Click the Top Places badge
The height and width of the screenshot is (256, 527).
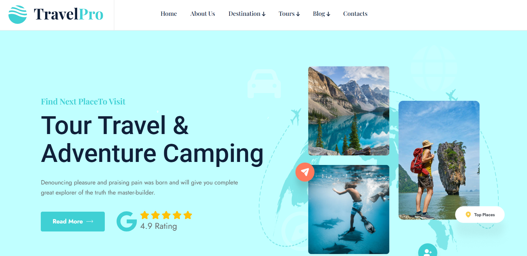click(x=480, y=215)
